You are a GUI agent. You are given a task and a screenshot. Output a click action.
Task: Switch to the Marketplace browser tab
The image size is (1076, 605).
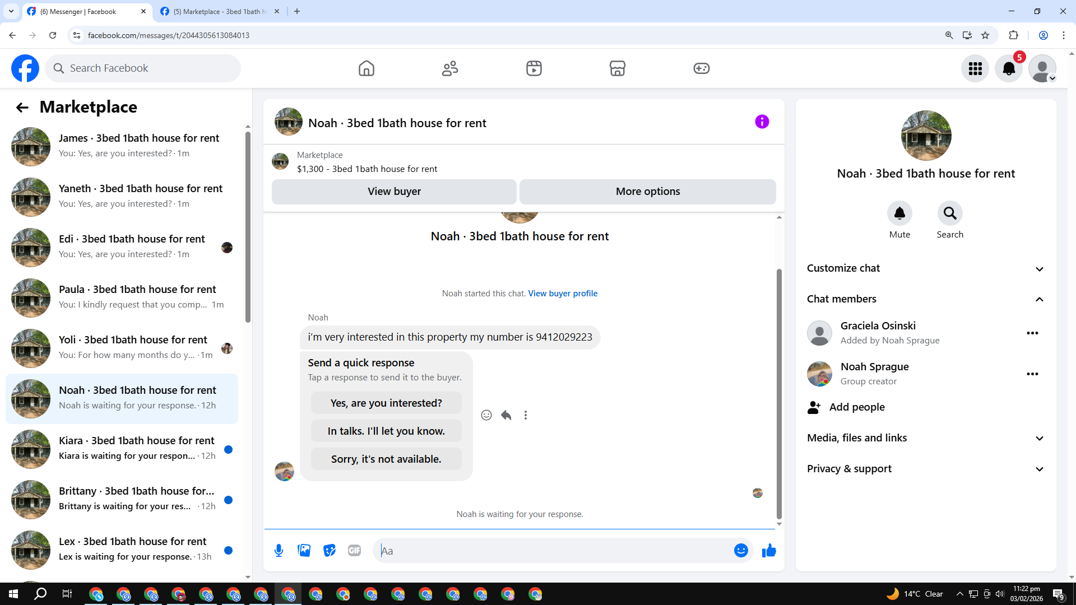[219, 11]
